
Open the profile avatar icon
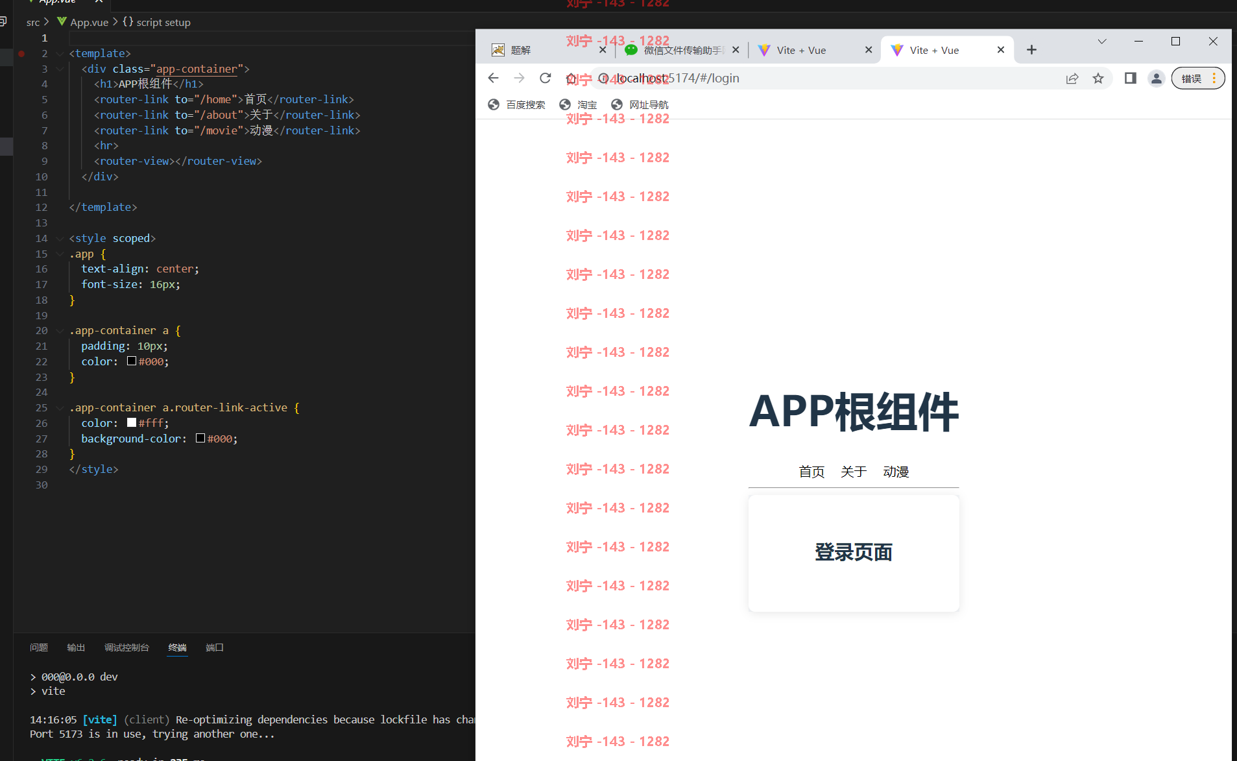pyautogui.click(x=1156, y=79)
